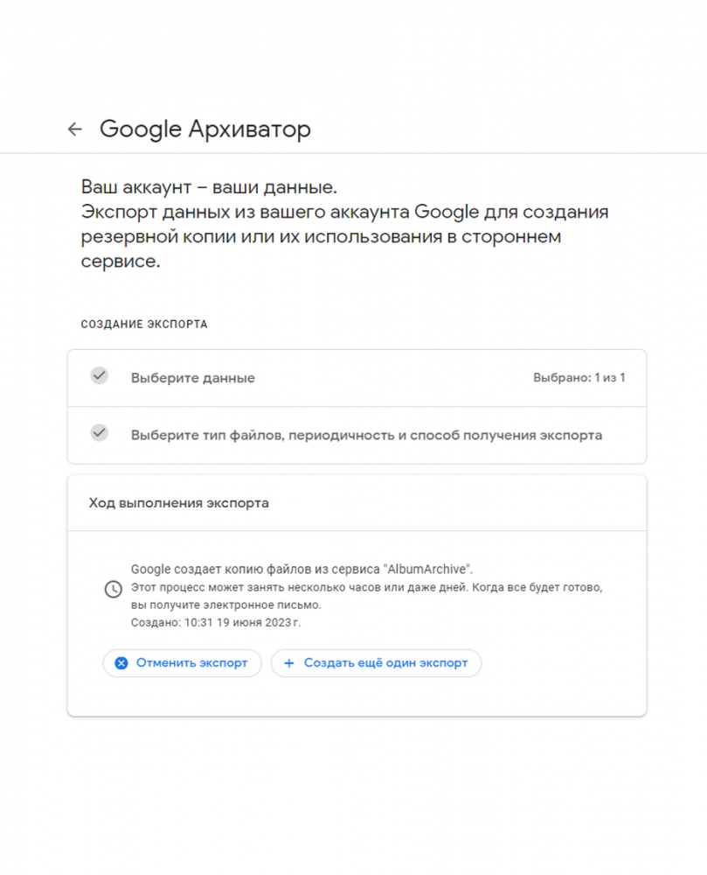Image resolution: width=707 pixels, height=875 pixels.
Task: Click the plus icon in Создать ещё один экспорт
Action: (289, 663)
